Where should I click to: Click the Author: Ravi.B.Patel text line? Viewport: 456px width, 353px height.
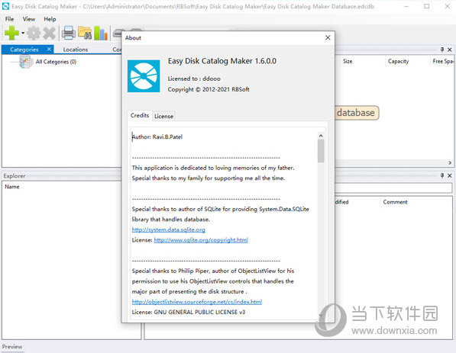click(157, 137)
